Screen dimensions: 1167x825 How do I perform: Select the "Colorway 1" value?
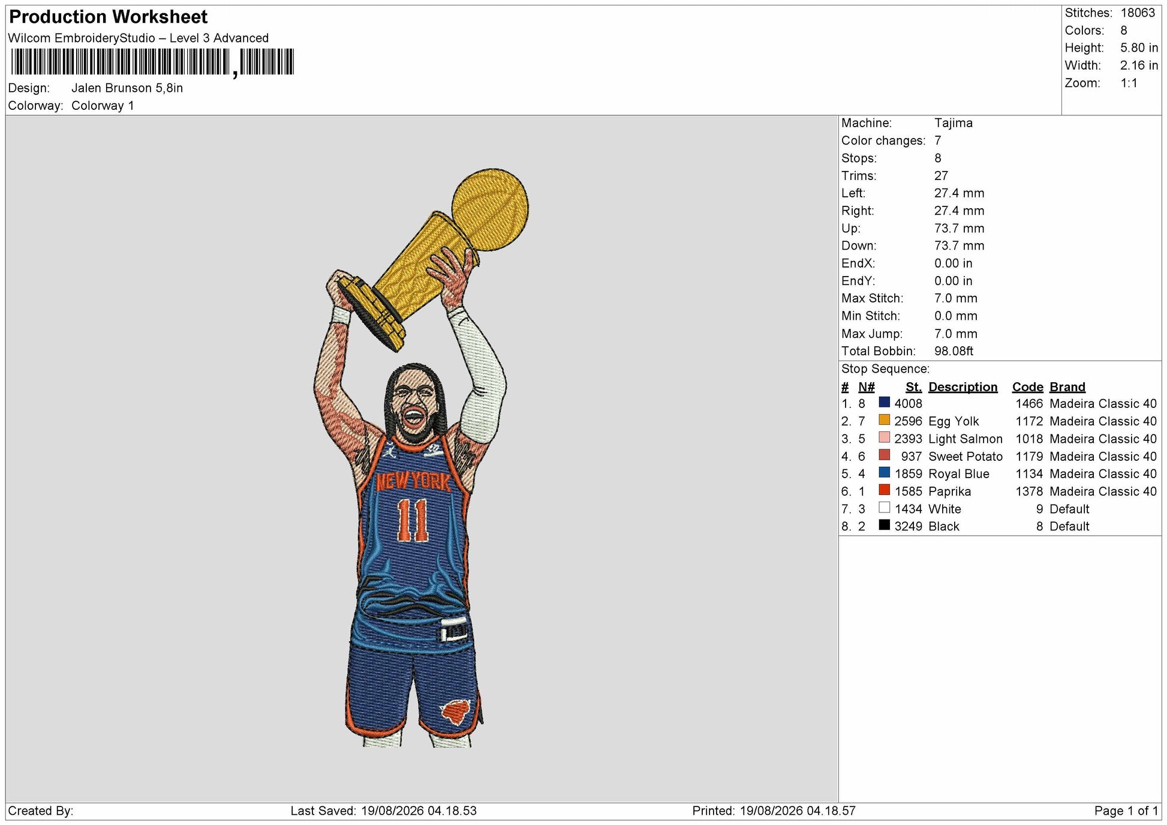[103, 106]
